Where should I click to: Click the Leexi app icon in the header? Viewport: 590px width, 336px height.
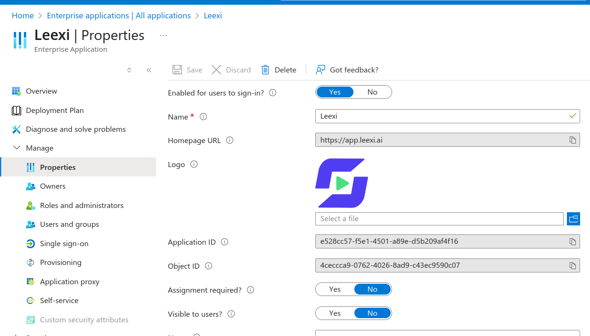[x=20, y=40]
